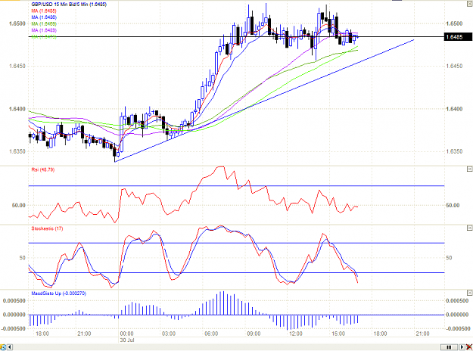
Task: Click the -0.000500 MACD right-axis label
Action: 456,329
